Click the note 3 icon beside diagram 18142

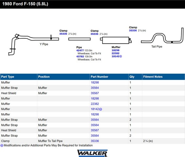(121, 56)
